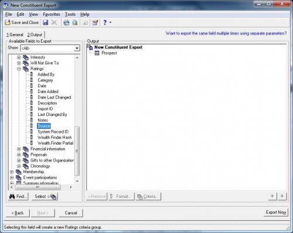Image resolution: width=293 pixels, height=233 pixels.
Task: Click the field tree horizontal scrollbar thumb
Action: pyautogui.click(x=38, y=187)
